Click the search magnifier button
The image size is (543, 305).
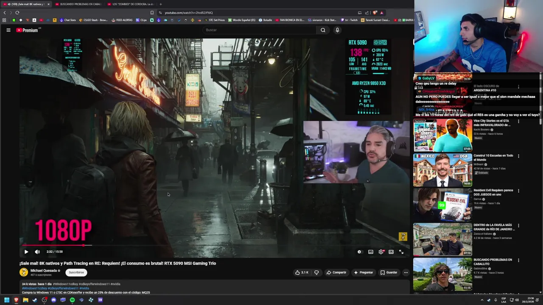323,30
